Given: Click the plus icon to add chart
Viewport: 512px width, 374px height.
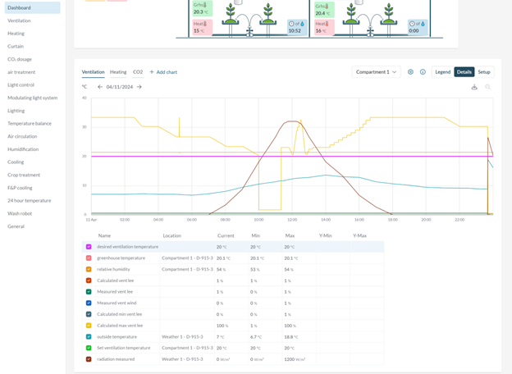Looking at the screenshot, I should pyautogui.click(x=152, y=72).
